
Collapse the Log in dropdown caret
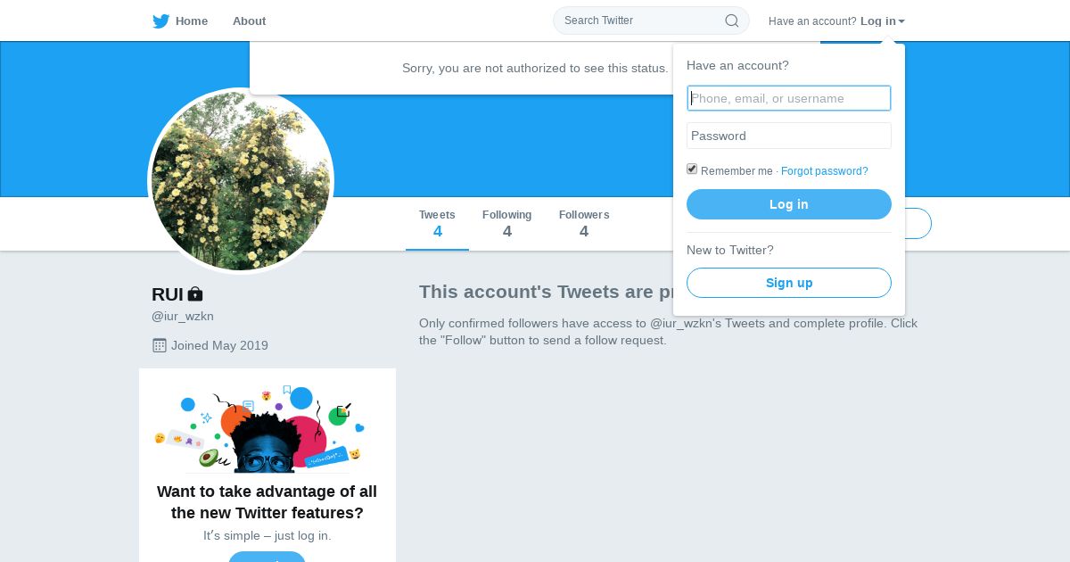(901, 21)
